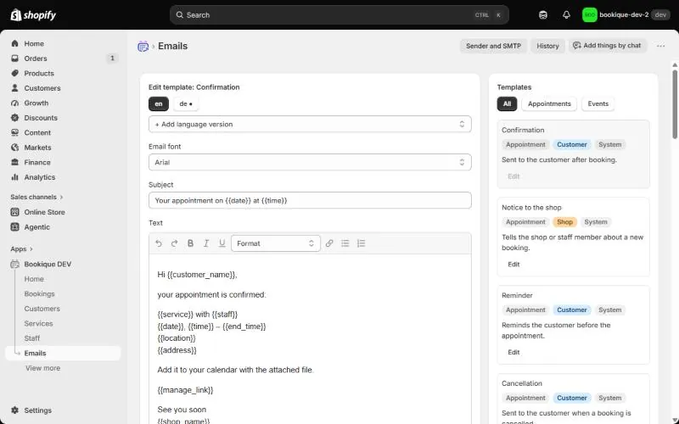Viewport: 679px width, 424px height.
Task: Click the Agentic channel icon
Action: (15, 227)
